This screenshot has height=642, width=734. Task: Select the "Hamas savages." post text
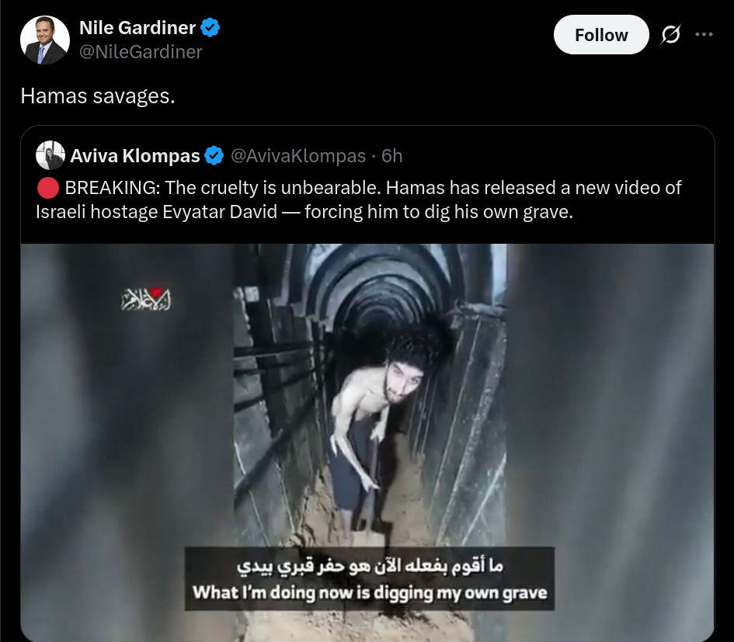[x=98, y=96]
